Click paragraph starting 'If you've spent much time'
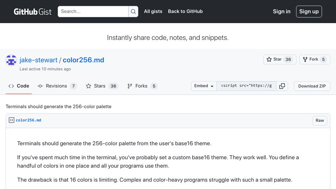This screenshot has height=189, width=336. pyautogui.click(x=158, y=162)
